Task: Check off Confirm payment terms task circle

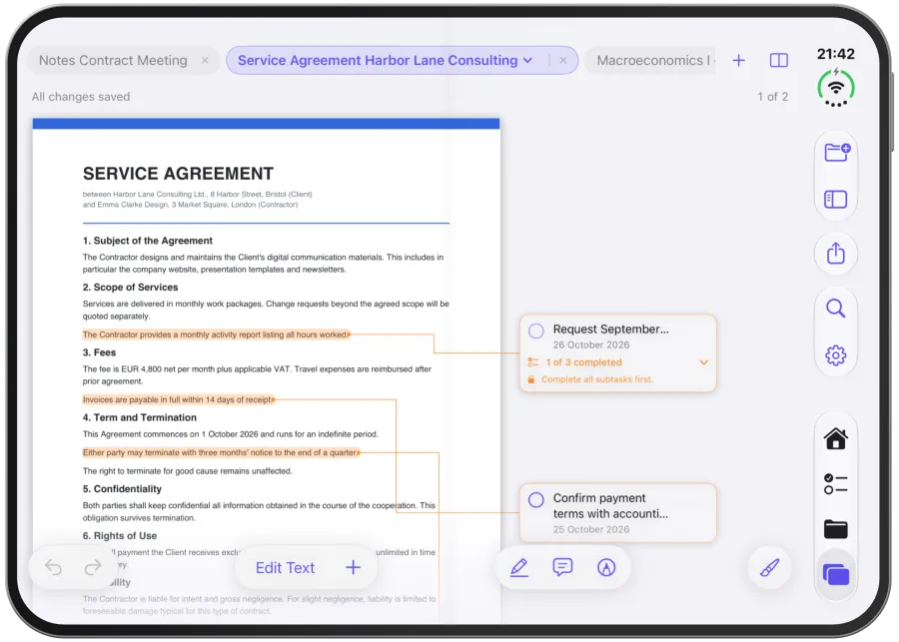Action: pos(536,499)
